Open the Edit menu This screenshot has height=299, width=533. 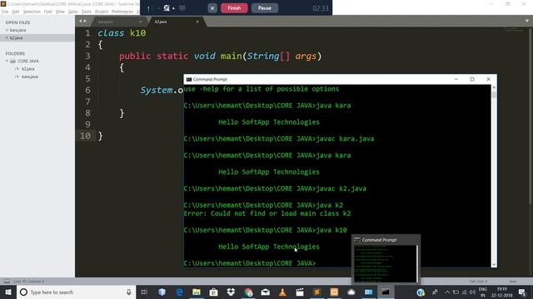[x=16, y=12]
